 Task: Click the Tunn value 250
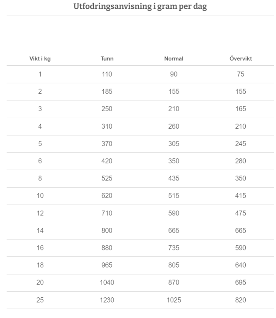point(107,109)
